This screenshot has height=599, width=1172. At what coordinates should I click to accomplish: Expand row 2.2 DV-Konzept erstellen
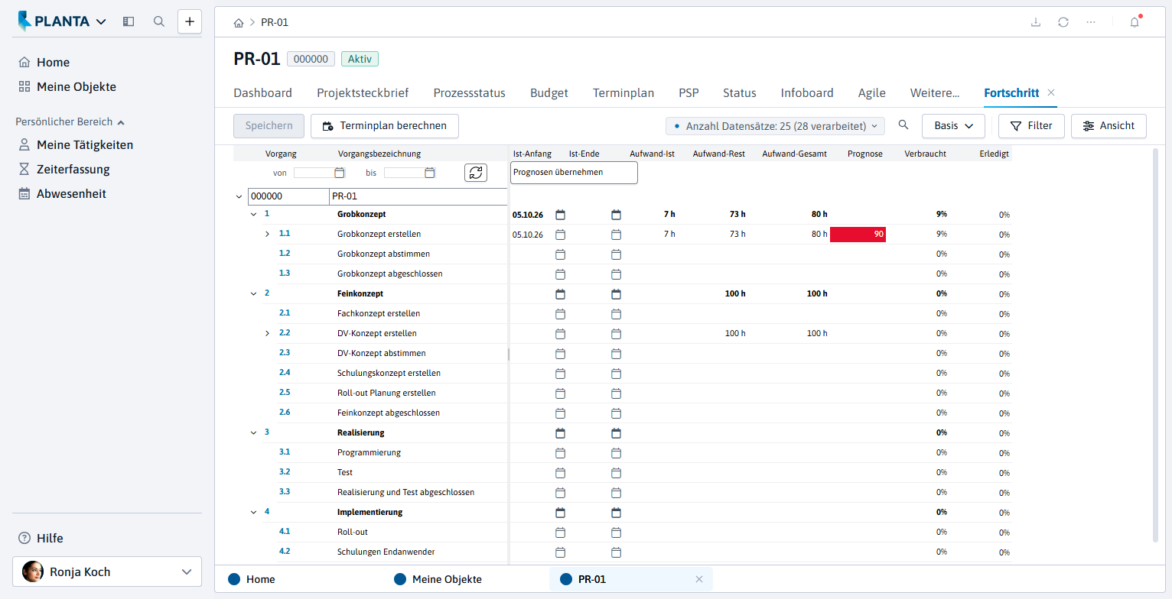(x=267, y=333)
